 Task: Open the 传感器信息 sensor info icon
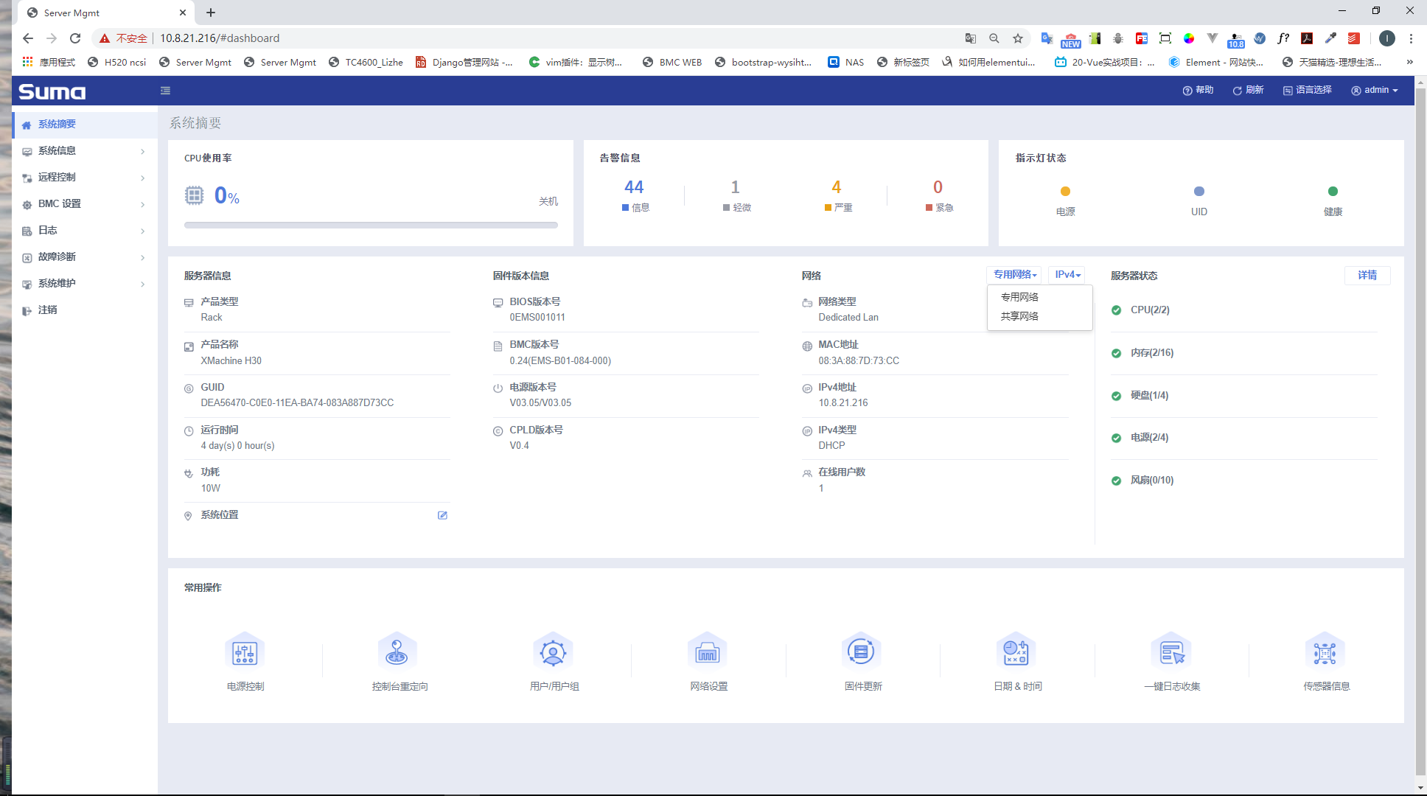point(1325,652)
